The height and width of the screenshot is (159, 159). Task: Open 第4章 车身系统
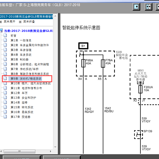tap(21, 55)
